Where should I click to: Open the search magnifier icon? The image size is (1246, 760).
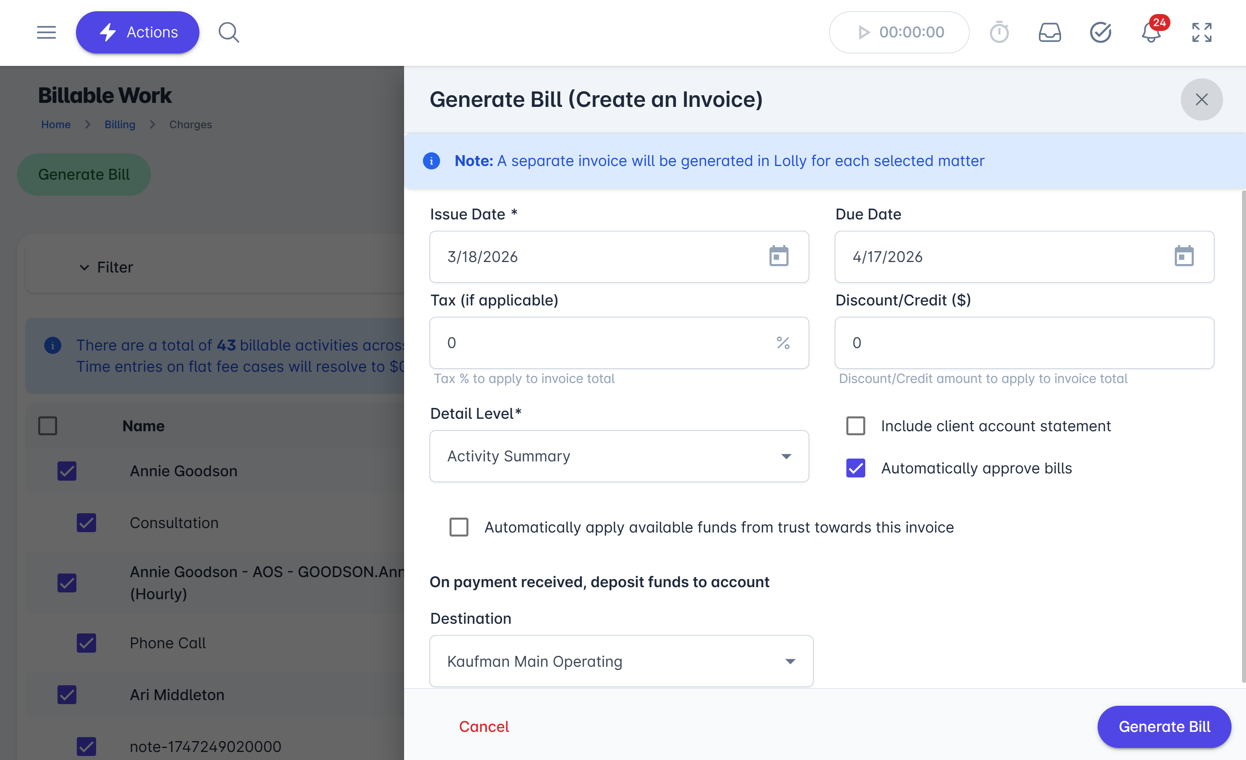(x=228, y=32)
